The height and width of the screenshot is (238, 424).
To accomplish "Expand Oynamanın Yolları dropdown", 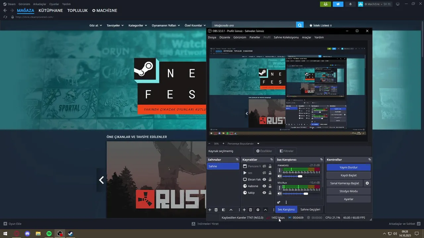I will pyautogui.click(x=166, y=25).
